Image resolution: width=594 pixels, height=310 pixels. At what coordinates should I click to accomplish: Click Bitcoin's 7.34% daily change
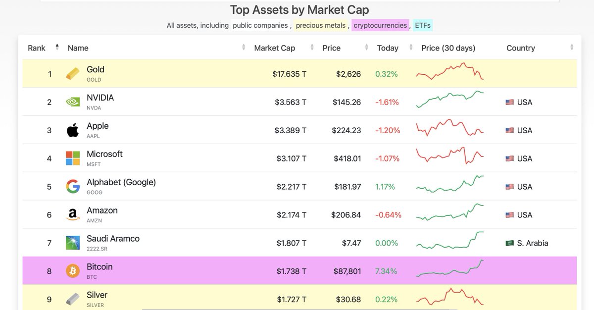[386, 271]
